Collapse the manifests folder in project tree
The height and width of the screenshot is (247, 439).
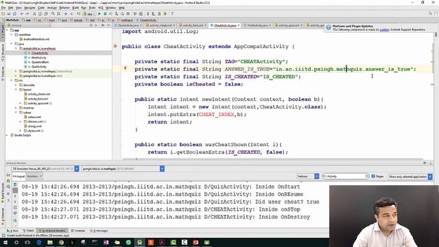pyautogui.click(x=12, y=35)
